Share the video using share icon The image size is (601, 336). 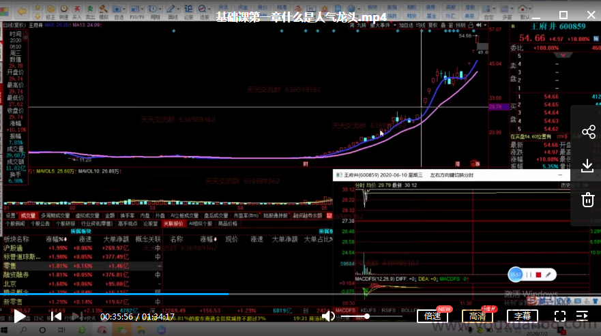pyautogui.click(x=588, y=132)
